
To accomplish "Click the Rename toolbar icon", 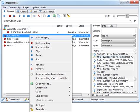I will click(x=34, y=16).
